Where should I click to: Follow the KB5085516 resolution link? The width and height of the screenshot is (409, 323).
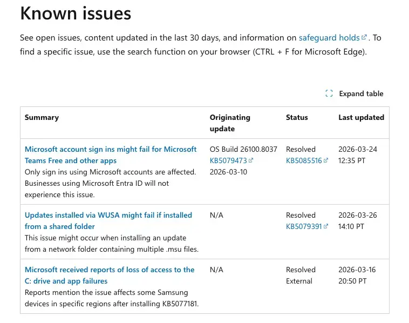[303, 161]
